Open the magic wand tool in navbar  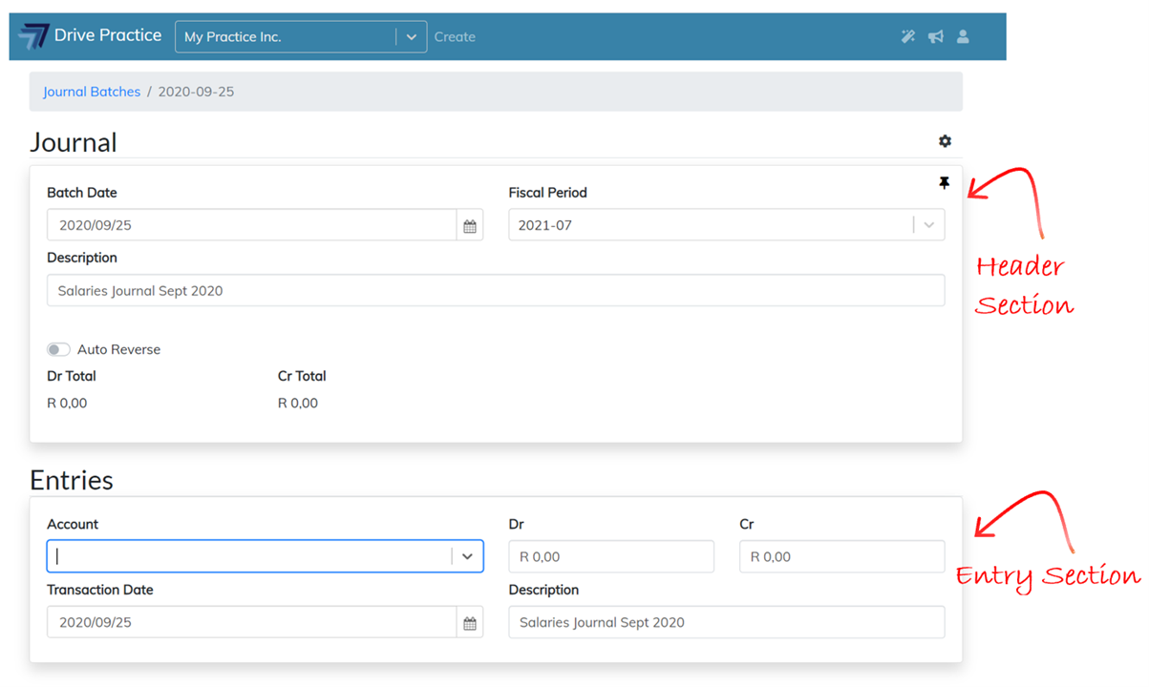tap(908, 36)
